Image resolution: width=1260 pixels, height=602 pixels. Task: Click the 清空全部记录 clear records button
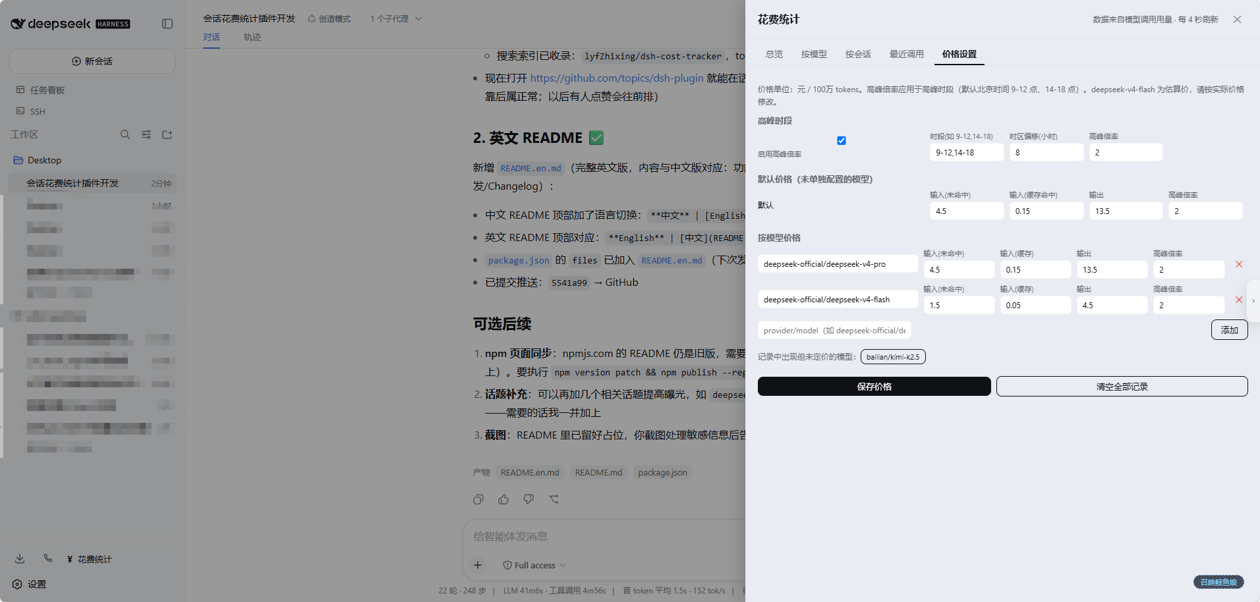pos(1122,387)
